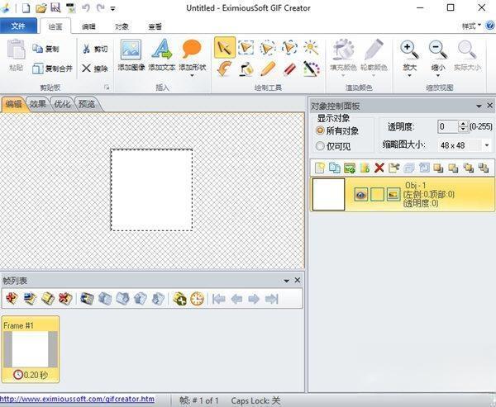The height and width of the screenshot is (407, 496).
Task: Open the 效果 effects tab
Action: [38, 104]
